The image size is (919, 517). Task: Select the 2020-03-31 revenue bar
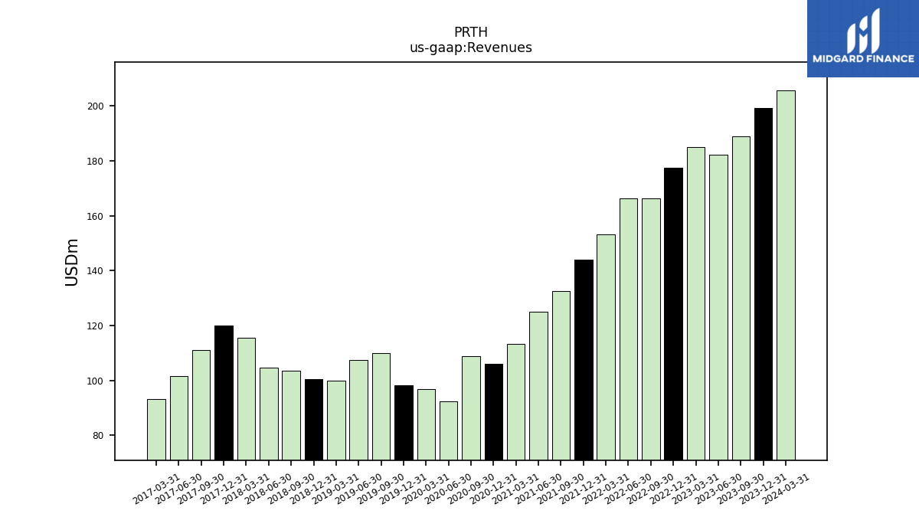tap(426, 424)
